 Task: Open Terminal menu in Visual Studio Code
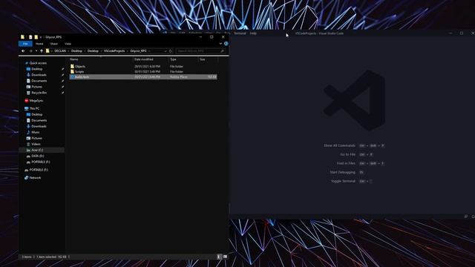pos(240,33)
